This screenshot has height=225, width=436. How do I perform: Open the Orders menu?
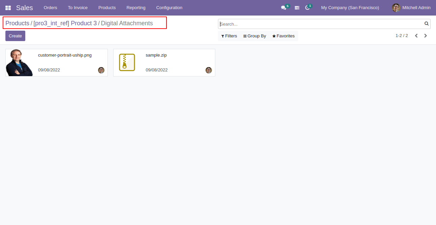pyautogui.click(x=51, y=8)
